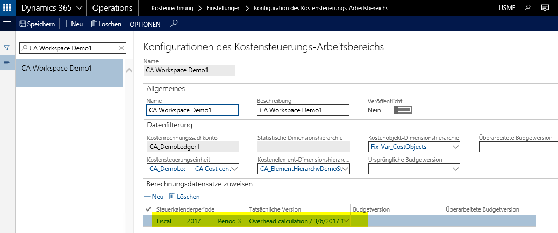Image resolution: width=558 pixels, height=233 pixels.
Task: Expand the Dynamics 365 dropdown
Action: (x=80, y=8)
